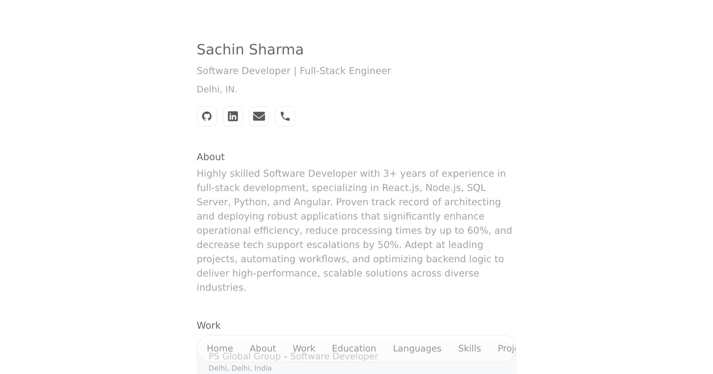The height and width of the screenshot is (374, 713).
Task: Select Work in the navigation bar
Action: (304, 348)
